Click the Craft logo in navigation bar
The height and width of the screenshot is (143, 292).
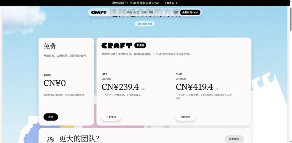[99, 12]
